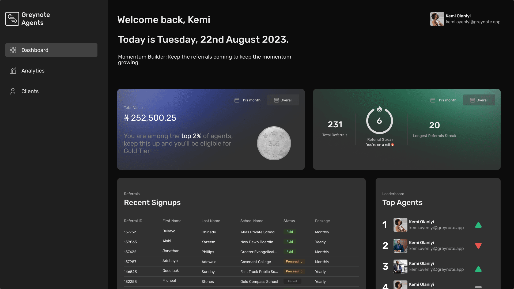This screenshot has width=514, height=289.
Task: Click the Clients person icon
Action: 13,91
